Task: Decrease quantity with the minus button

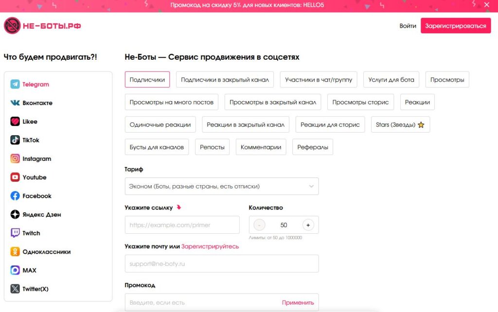Action: pyautogui.click(x=259, y=225)
